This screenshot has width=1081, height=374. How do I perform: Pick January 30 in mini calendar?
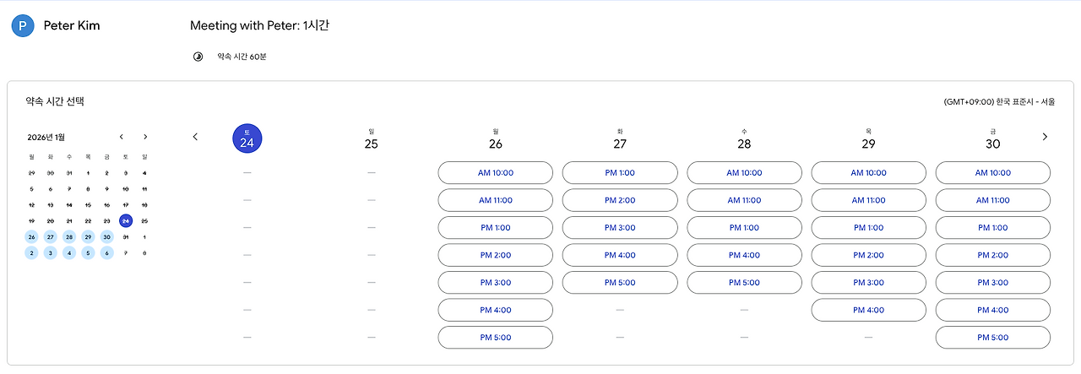107,237
